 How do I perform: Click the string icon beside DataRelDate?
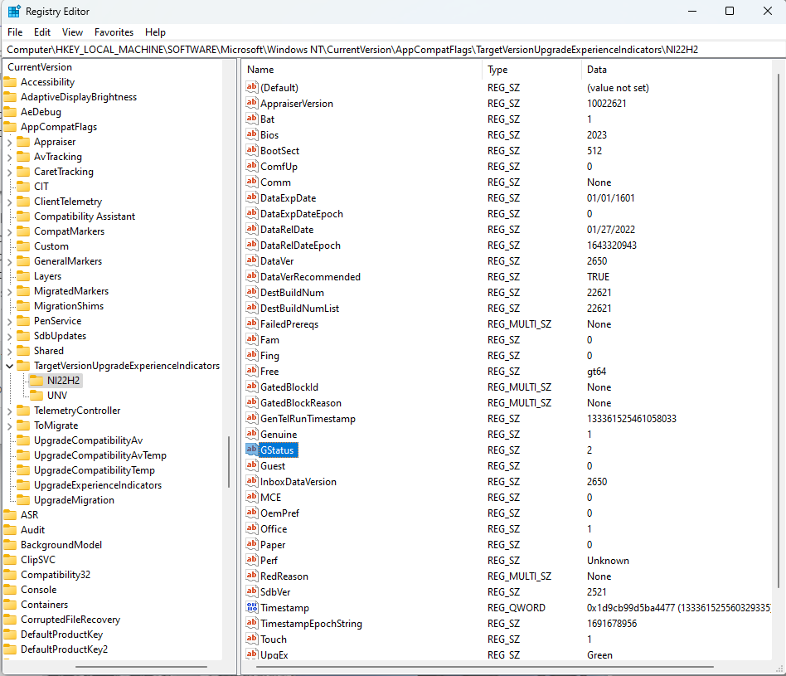pyautogui.click(x=252, y=229)
